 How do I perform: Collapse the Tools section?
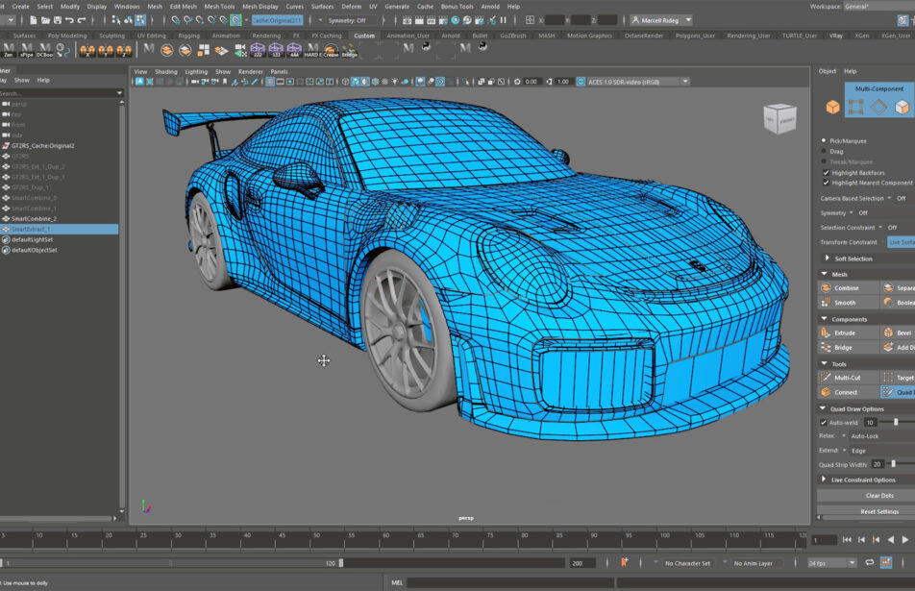(825, 363)
